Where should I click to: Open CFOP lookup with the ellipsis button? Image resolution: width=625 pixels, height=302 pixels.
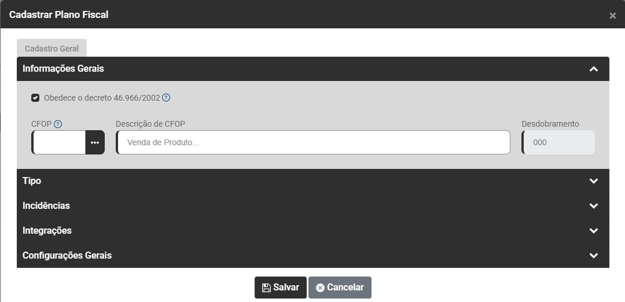click(x=95, y=142)
